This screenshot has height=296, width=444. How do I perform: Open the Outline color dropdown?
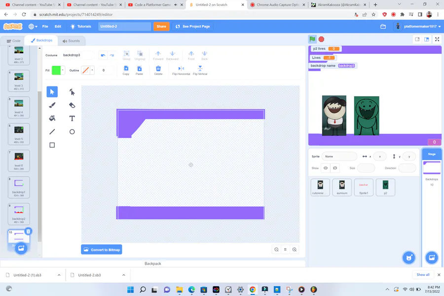pos(92,70)
